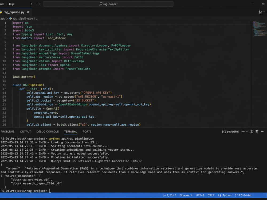
Task: Click the rag_pipeline.py breadcrumb item
Action: (23, 19)
